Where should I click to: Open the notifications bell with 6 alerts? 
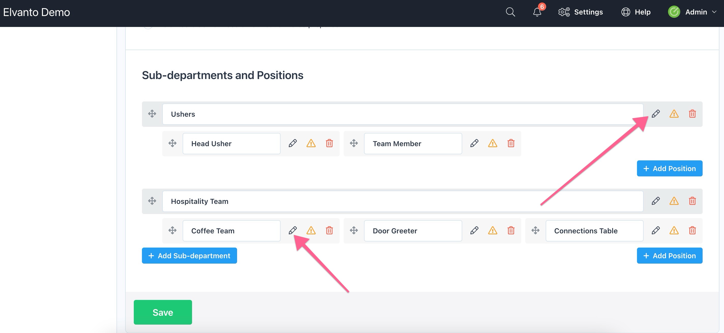tap(537, 12)
